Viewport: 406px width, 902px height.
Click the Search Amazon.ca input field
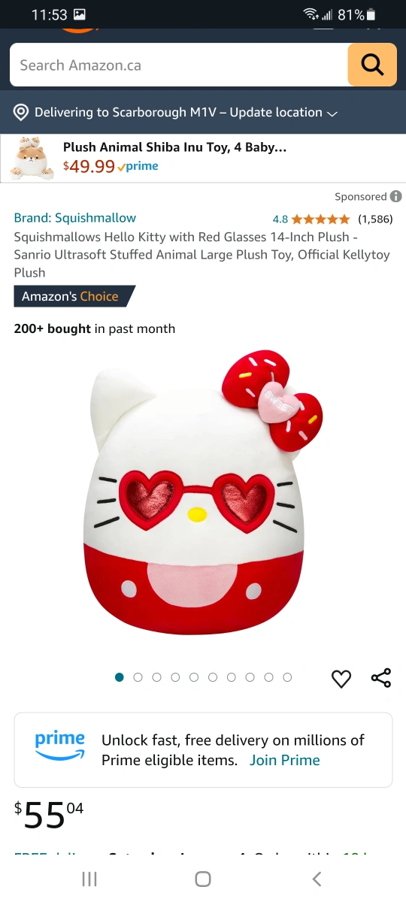pos(179,65)
